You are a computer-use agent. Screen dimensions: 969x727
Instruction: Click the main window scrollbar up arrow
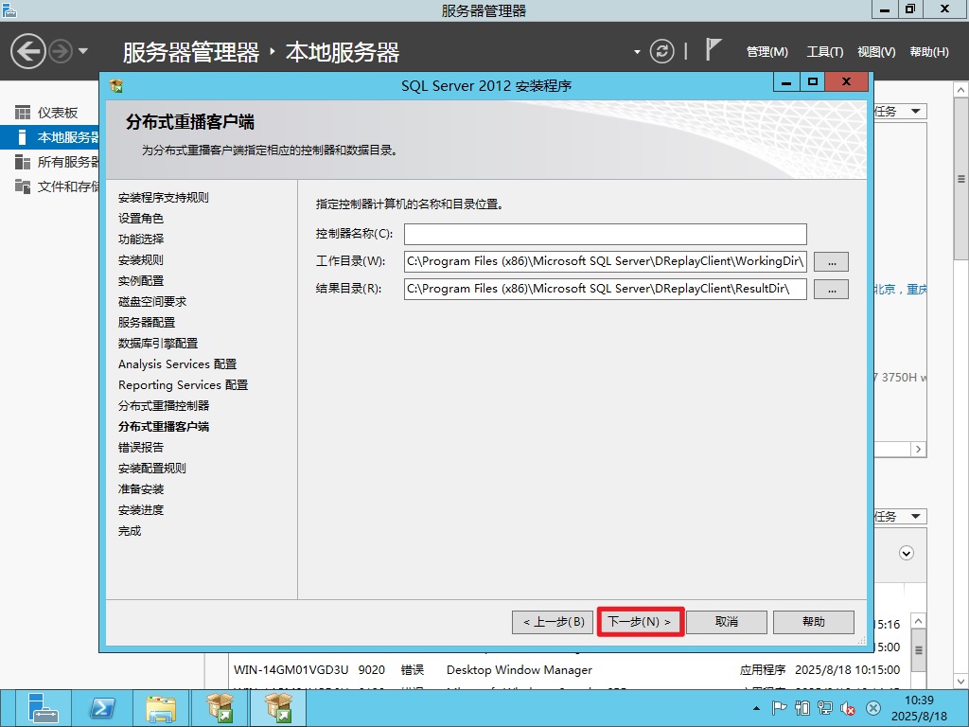[x=960, y=90]
